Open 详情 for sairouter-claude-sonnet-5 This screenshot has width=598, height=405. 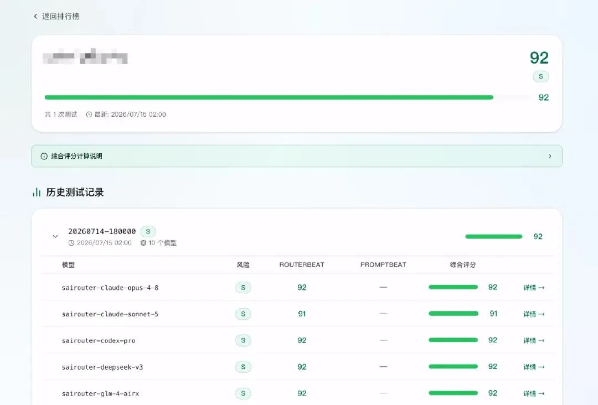click(534, 314)
